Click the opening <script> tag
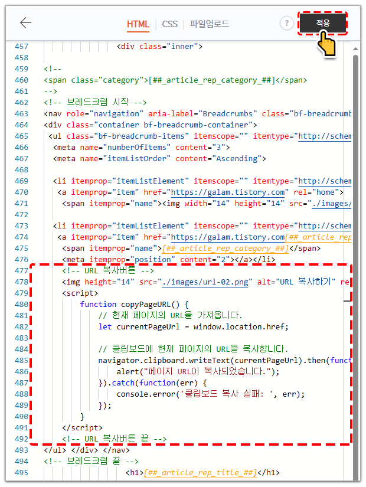Viewport: 366px width, 487px height. coord(80,293)
